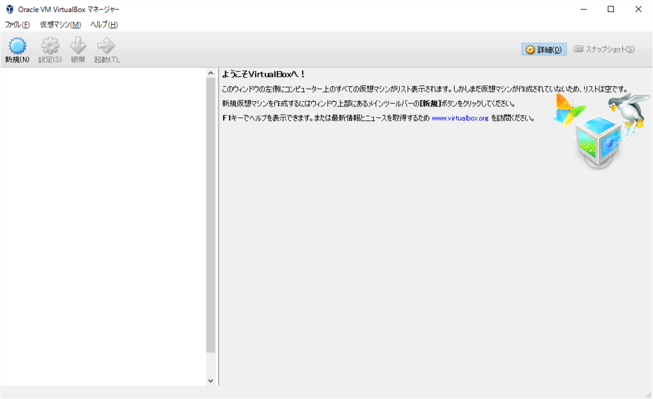Click the VM list scrollbar up arrow
Screen dimensions: 653x399
[210, 73]
